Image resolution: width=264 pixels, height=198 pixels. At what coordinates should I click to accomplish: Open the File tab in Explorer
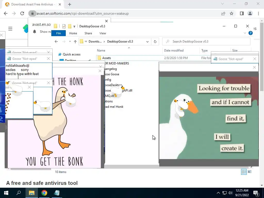[59, 33]
